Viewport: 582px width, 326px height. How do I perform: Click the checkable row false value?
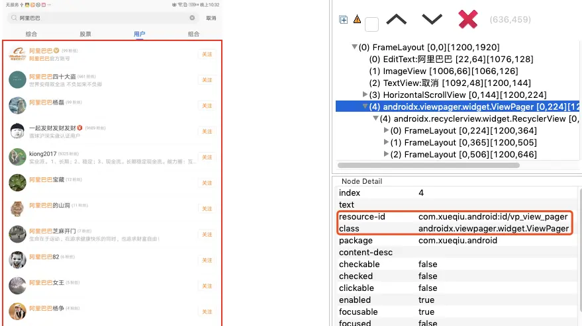[x=428, y=264]
